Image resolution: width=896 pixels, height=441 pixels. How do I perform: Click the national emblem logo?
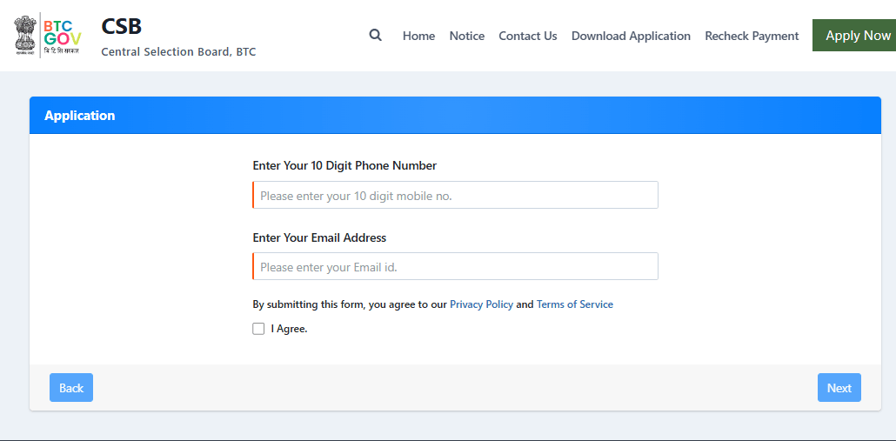tap(26, 35)
